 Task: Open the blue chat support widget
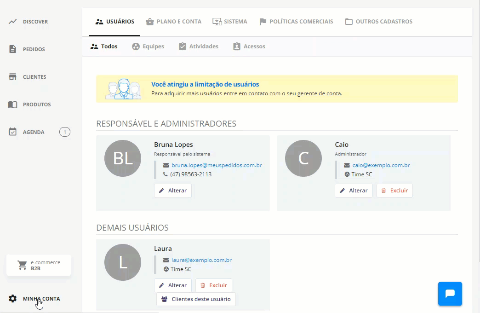(450, 294)
